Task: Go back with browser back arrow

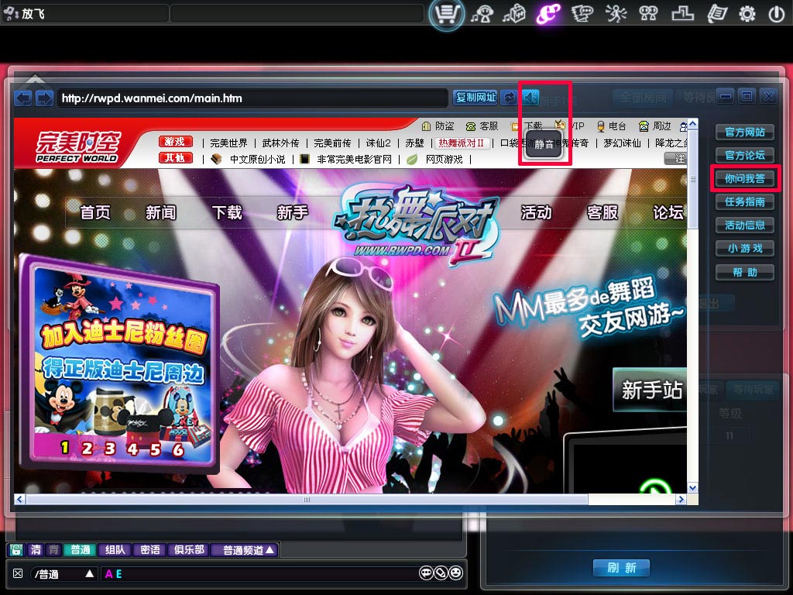Action: (23, 98)
